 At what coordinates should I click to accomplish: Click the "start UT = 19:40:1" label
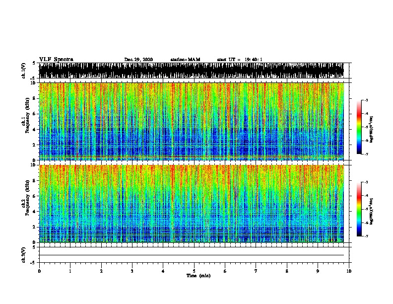point(240,60)
